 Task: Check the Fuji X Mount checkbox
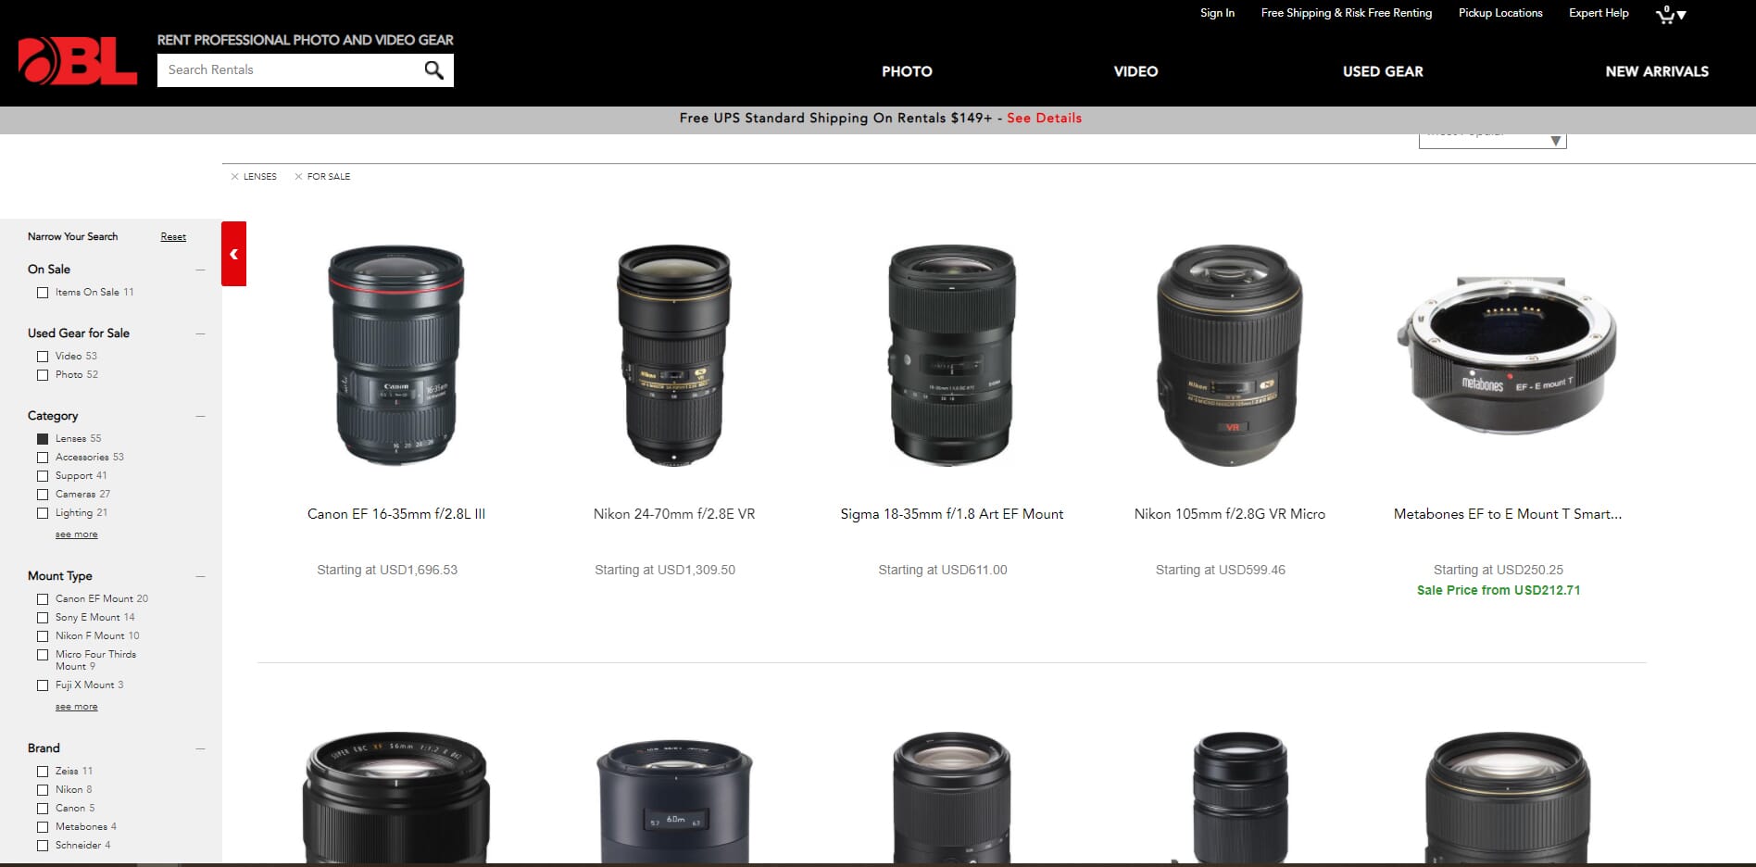point(43,685)
